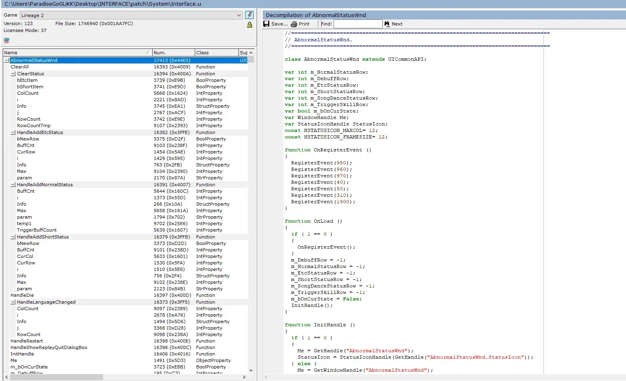Select the Me ObjectProperty row
Image resolution: width=626 pixels, height=381 pixels.
pos(125,360)
